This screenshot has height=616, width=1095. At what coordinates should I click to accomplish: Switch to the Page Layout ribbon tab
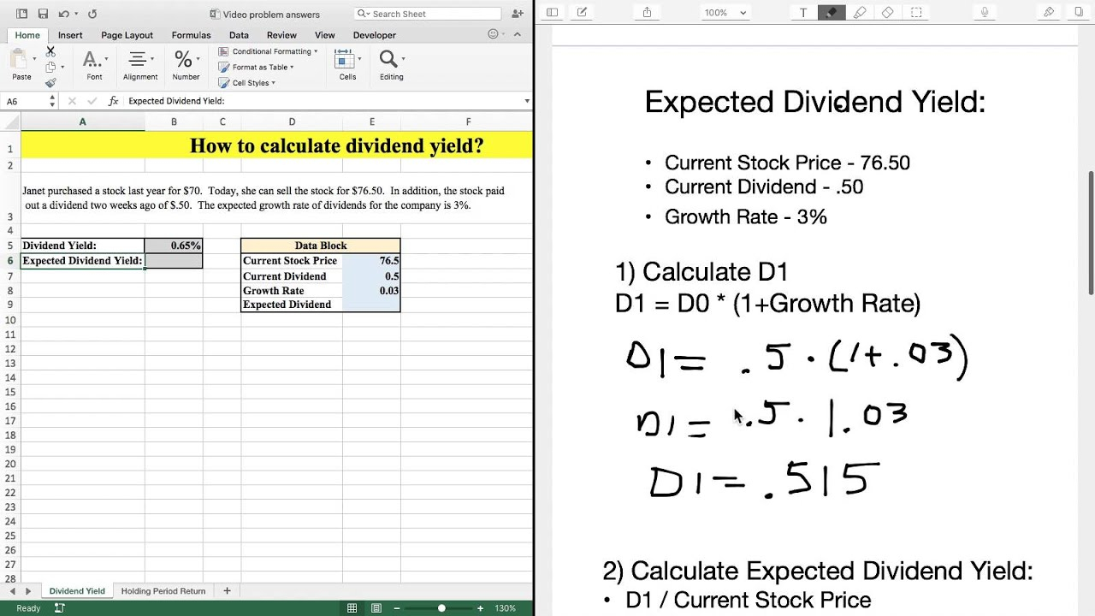pyautogui.click(x=127, y=35)
